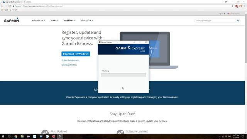Click the Download for Windows button
Image resolution: width=247 pixels, height=139 pixels.
pyautogui.click(x=76, y=54)
